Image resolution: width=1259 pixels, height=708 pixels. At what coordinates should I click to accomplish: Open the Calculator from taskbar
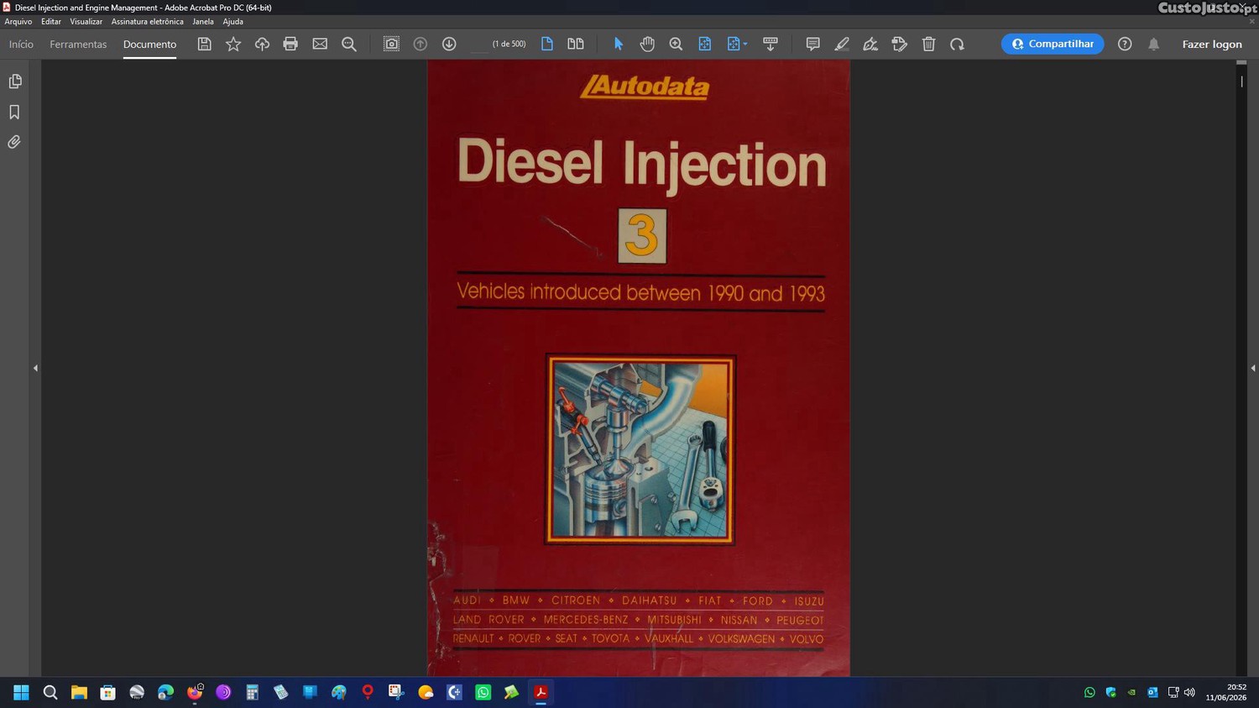(252, 692)
